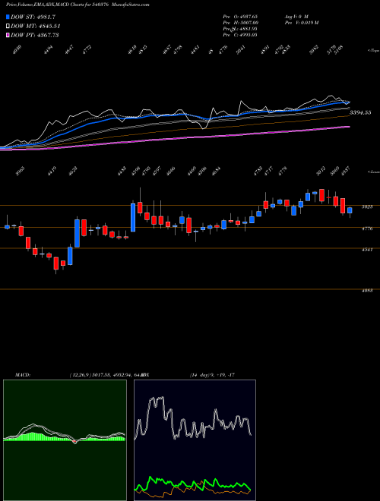Click inside the dark blue ADX indicator panel
Screen dimensions: 380x501
point(195,440)
